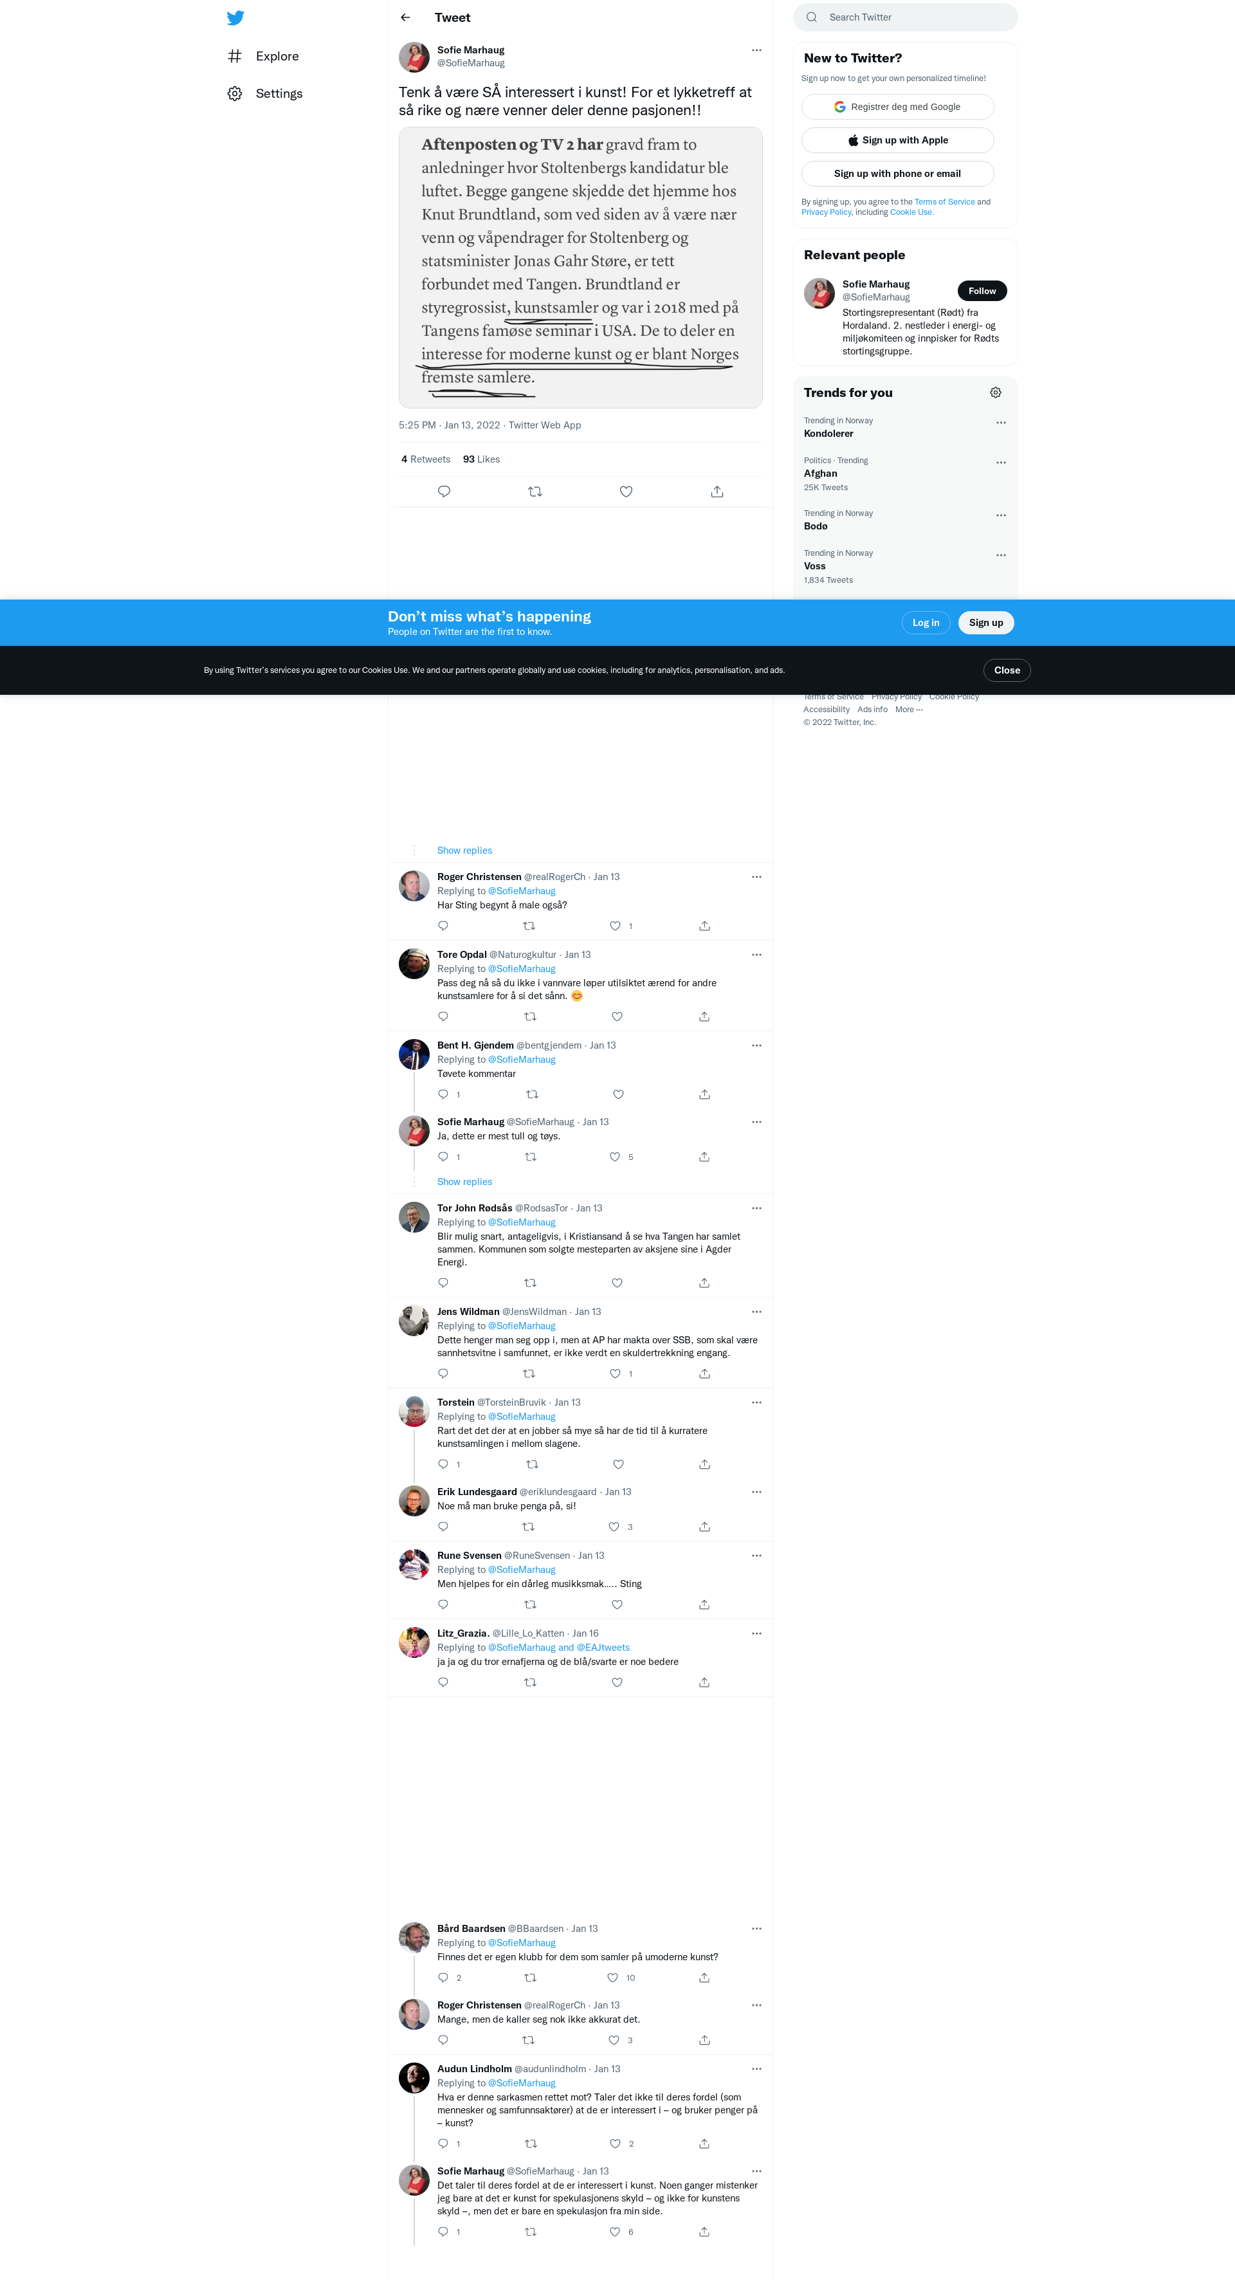Open the embedded article image in the tweet
This screenshot has width=1235, height=2280.
(580, 268)
